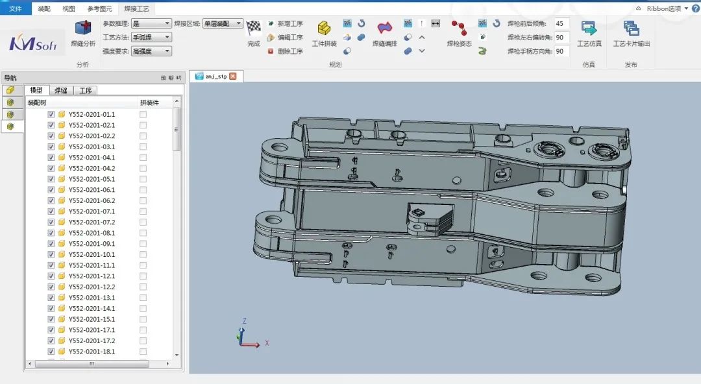Close the zmj_stp document tab

[233, 76]
